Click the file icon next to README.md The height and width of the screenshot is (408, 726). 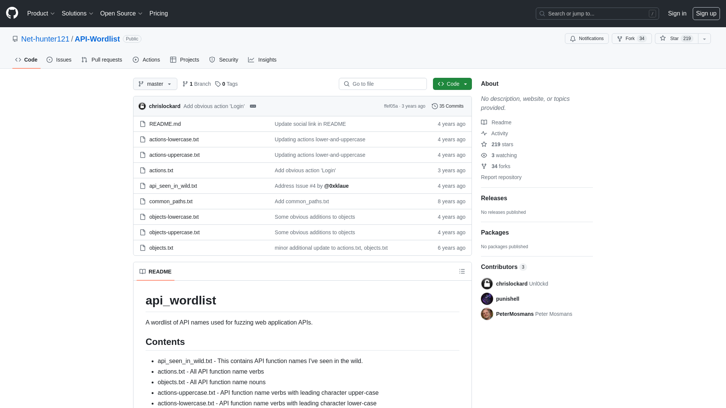(143, 124)
